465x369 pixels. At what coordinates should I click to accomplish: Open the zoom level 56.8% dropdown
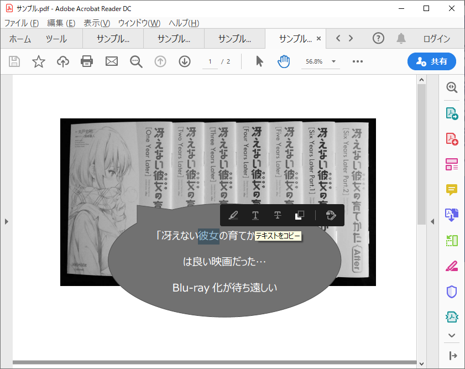click(321, 61)
